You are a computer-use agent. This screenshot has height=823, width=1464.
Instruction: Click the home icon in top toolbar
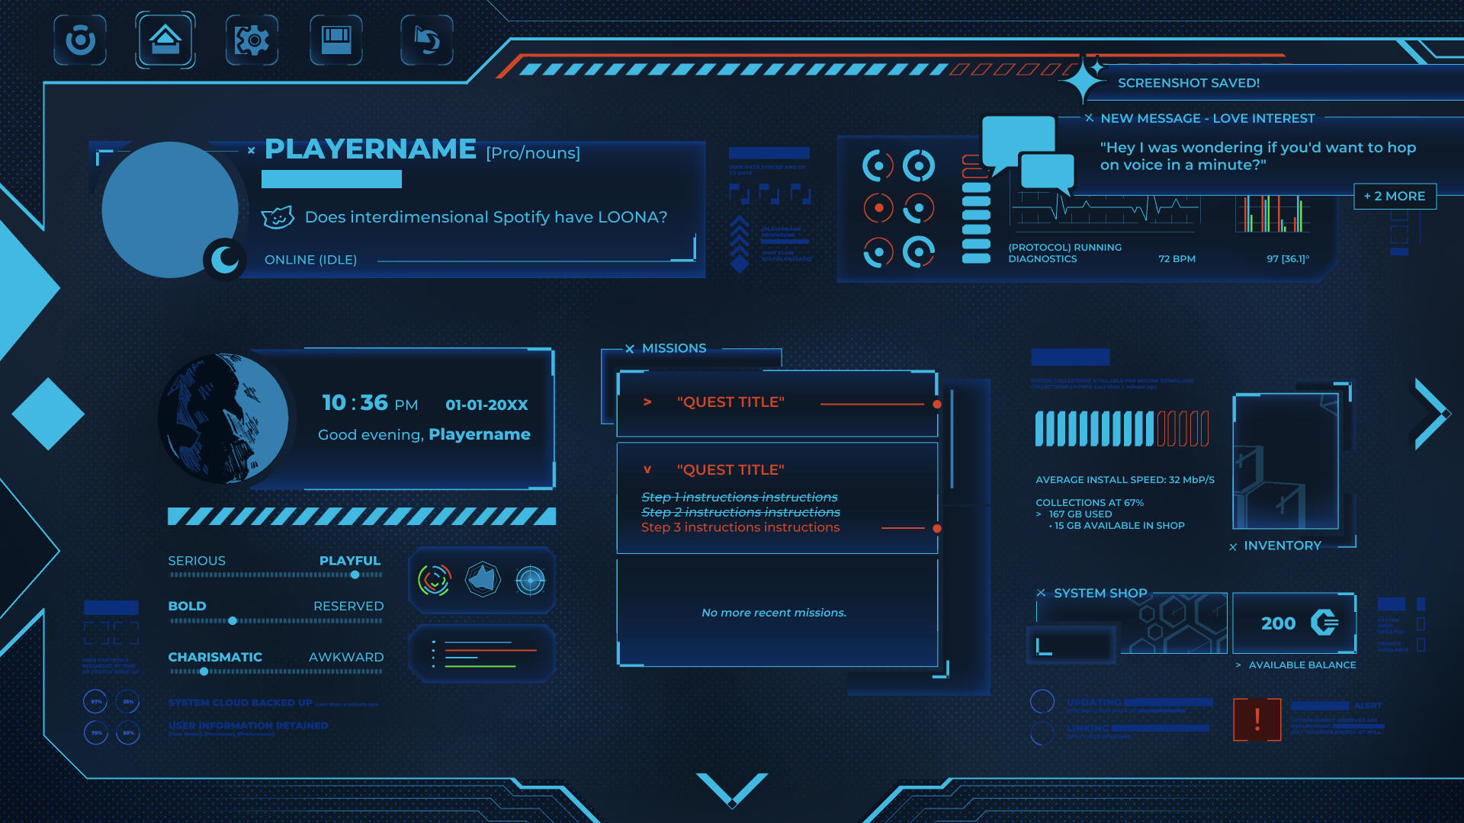pos(165,40)
